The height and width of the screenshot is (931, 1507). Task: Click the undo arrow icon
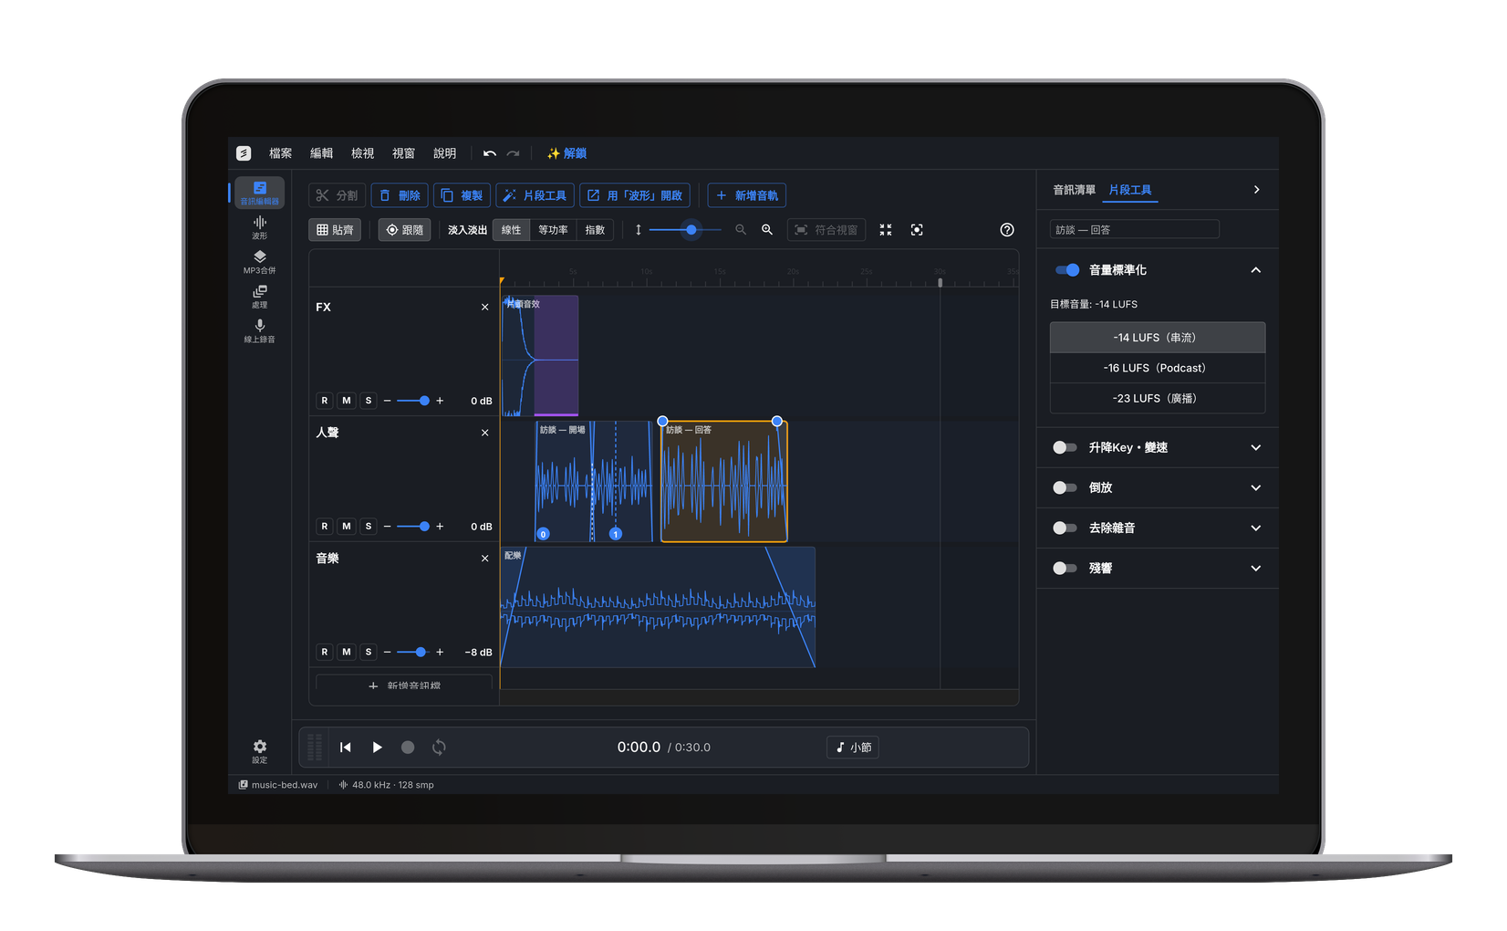tap(490, 153)
